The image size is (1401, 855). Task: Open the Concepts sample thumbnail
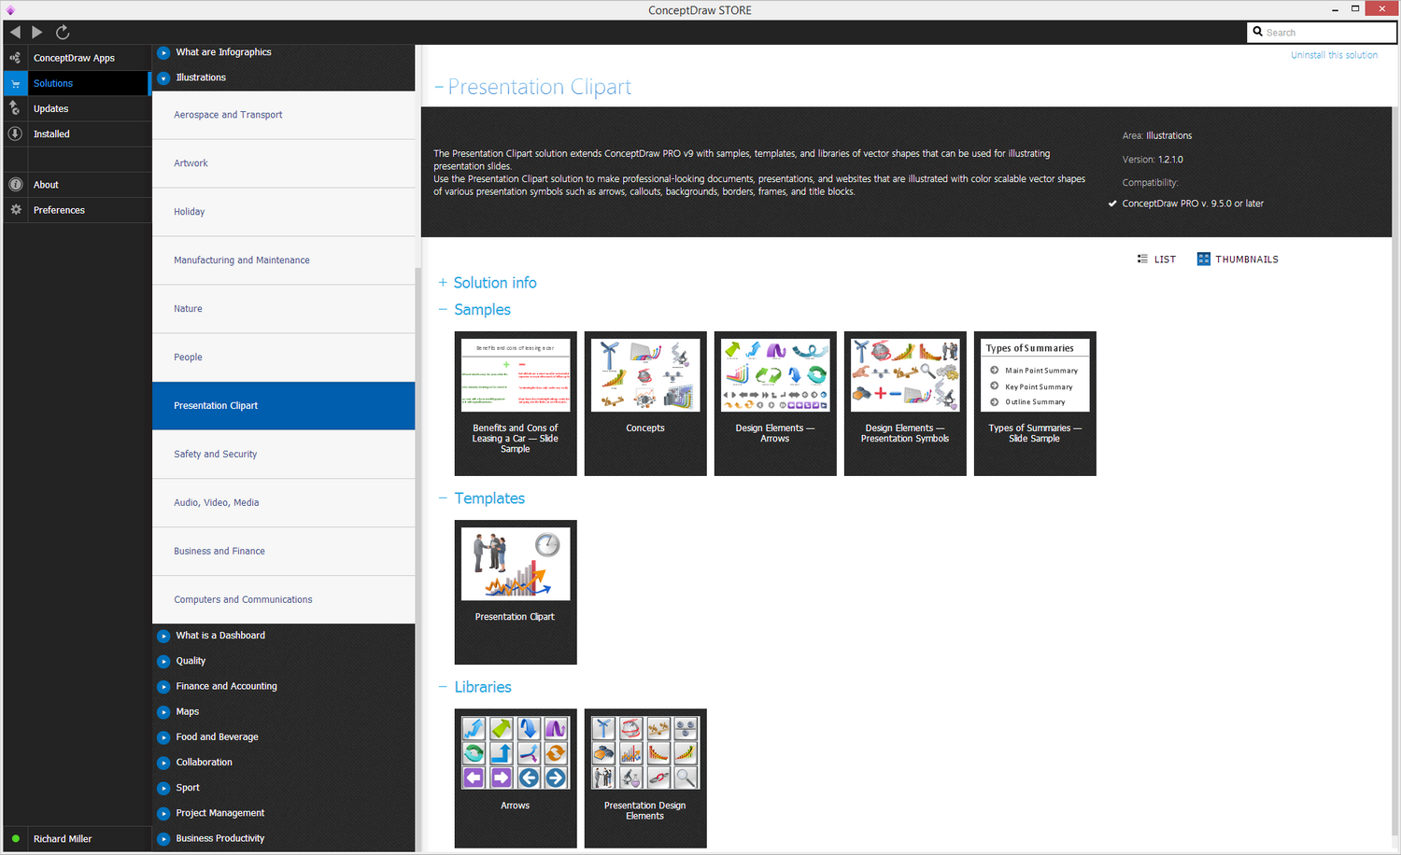click(x=645, y=403)
